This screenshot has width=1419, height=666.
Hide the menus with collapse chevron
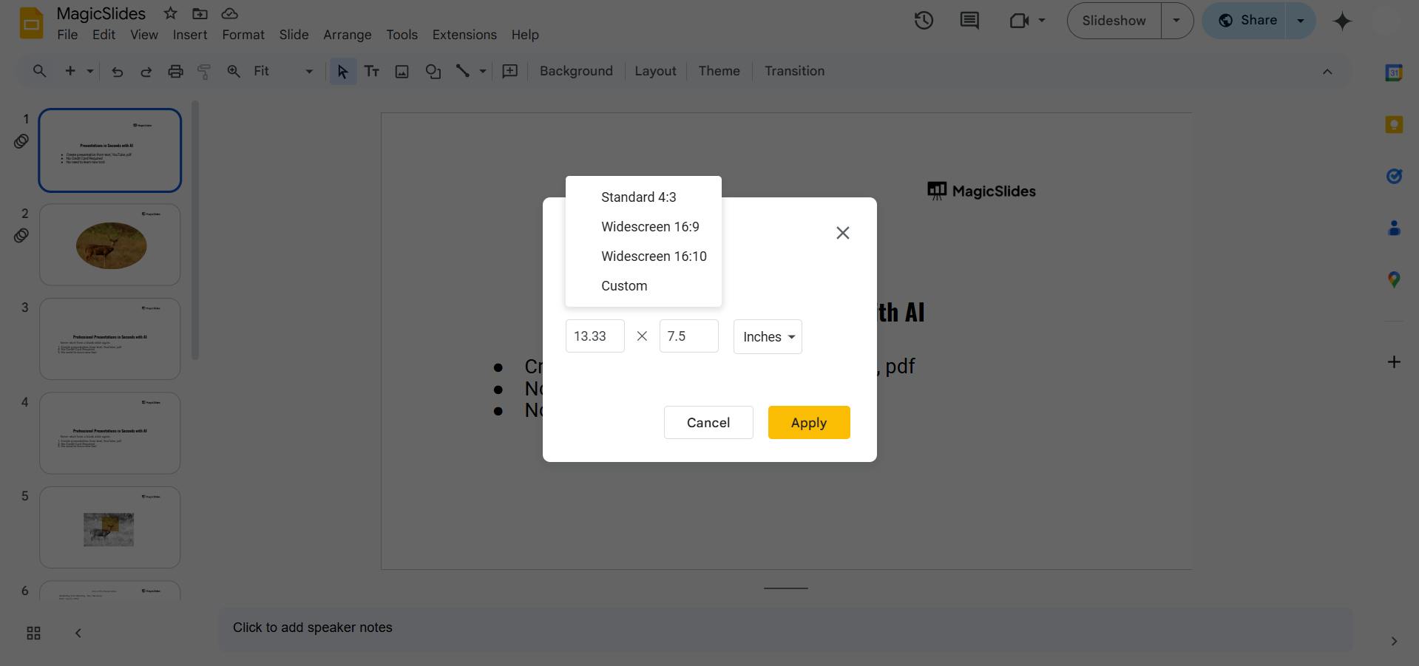tap(1327, 72)
